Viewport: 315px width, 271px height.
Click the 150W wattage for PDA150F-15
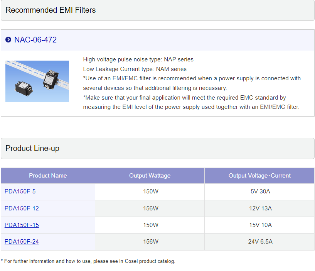(x=151, y=225)
